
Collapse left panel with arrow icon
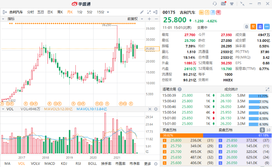5,12
